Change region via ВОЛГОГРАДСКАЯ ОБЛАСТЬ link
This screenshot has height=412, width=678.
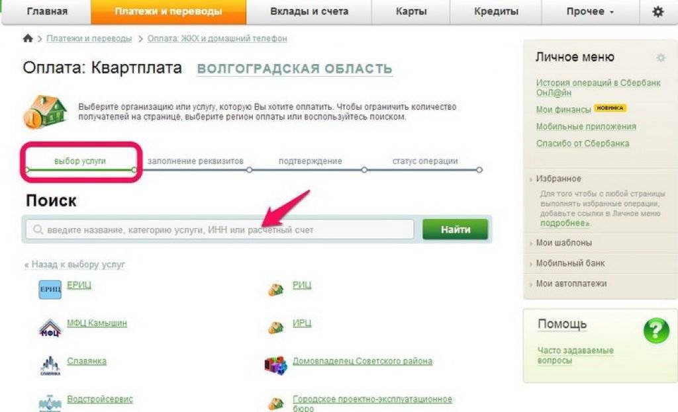[x=295, y=69]
